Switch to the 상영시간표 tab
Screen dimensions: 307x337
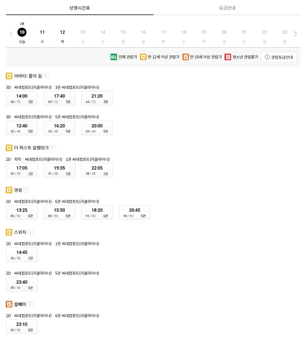tap(80, 8)
